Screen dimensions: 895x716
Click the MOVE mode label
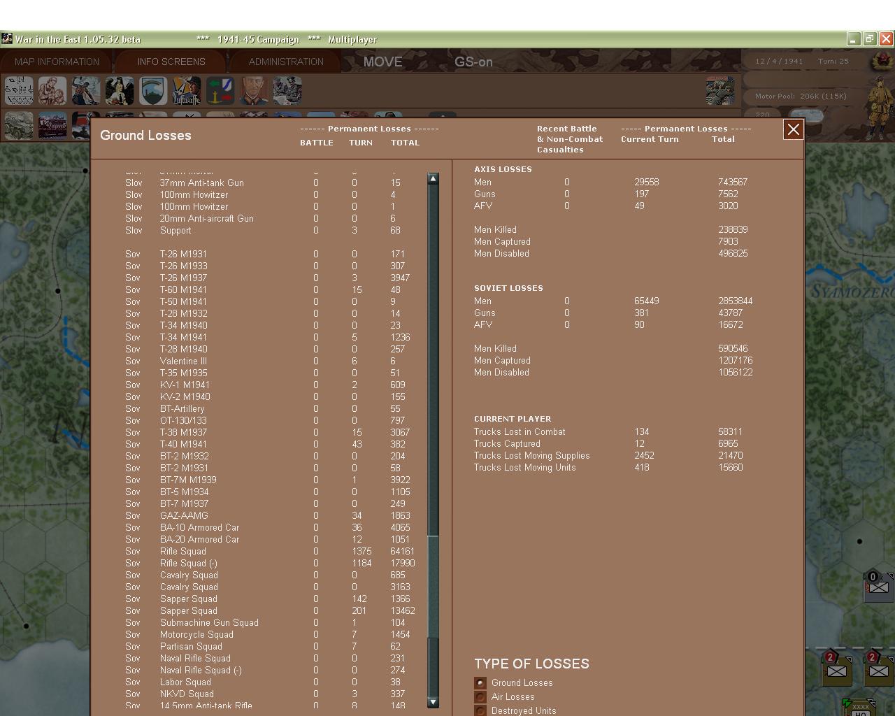tap(382, 62)
